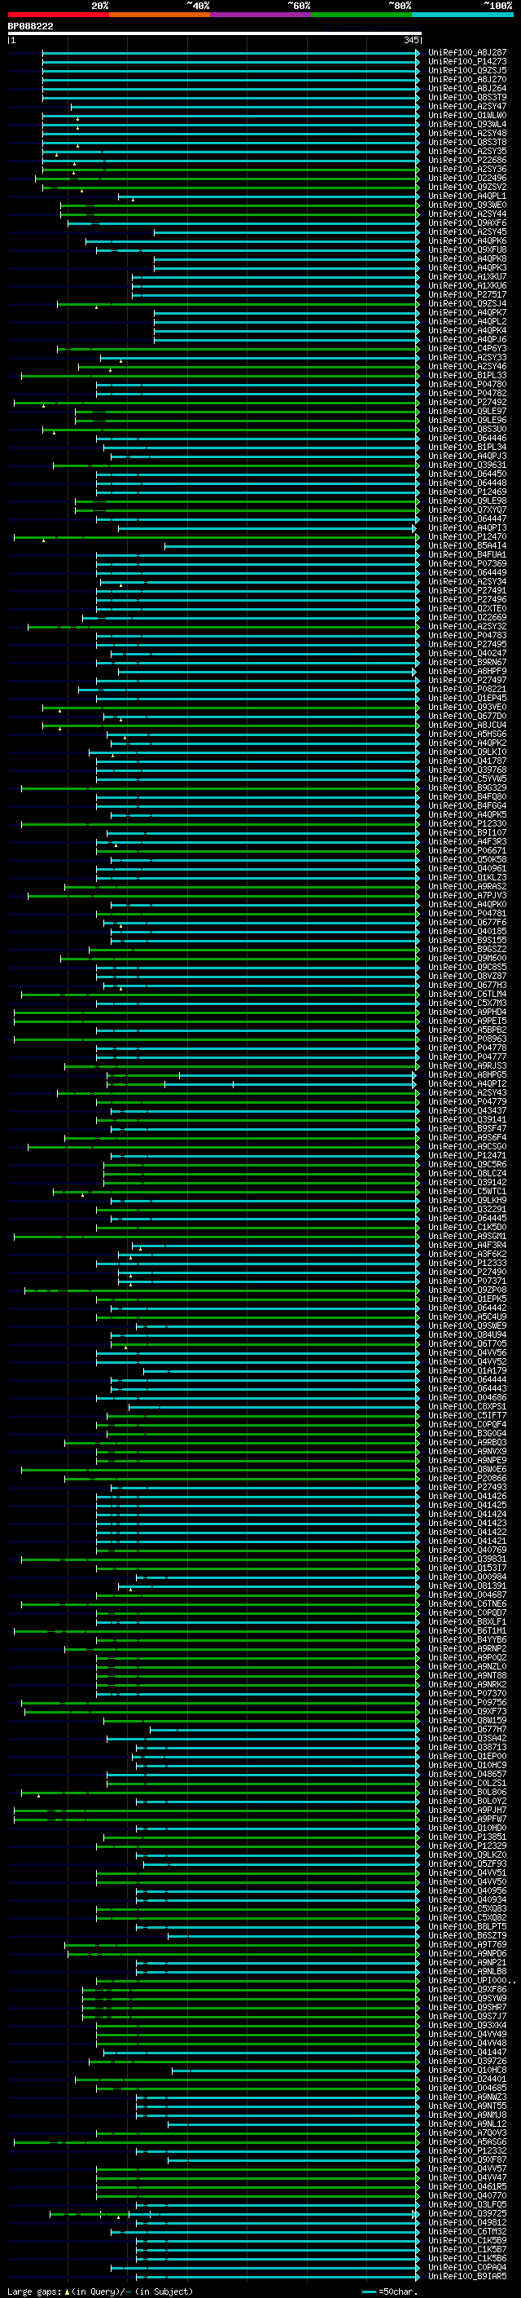The image size is (521, 2298).
Task: Click the orange ~40% legend segment
Action: point(160,15)
